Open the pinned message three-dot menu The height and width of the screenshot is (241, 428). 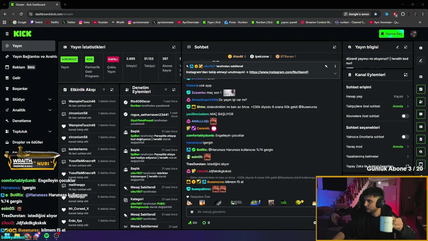click(335, 66)
